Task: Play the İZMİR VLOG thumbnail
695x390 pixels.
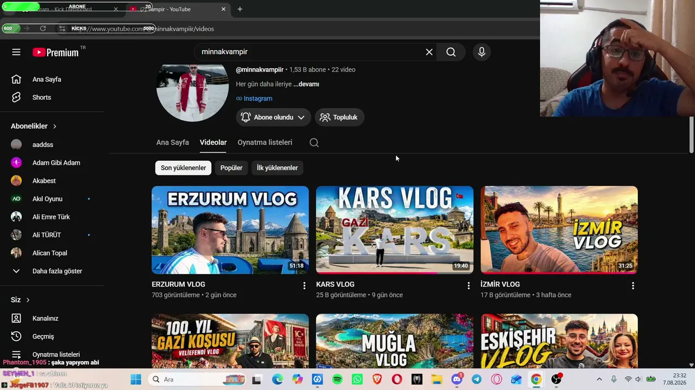Action: tap(559, 230)
